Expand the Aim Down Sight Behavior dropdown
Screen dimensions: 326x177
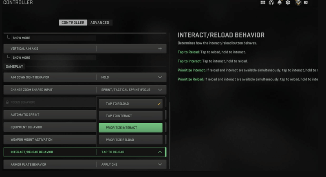coord(160,77)
